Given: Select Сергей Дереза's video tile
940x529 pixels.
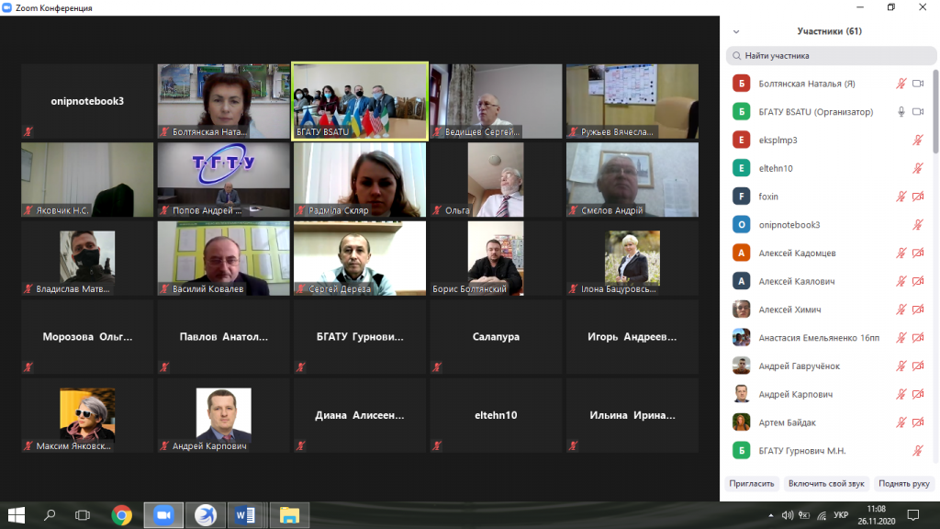Looking at the screenshot, I should (360, 258).
